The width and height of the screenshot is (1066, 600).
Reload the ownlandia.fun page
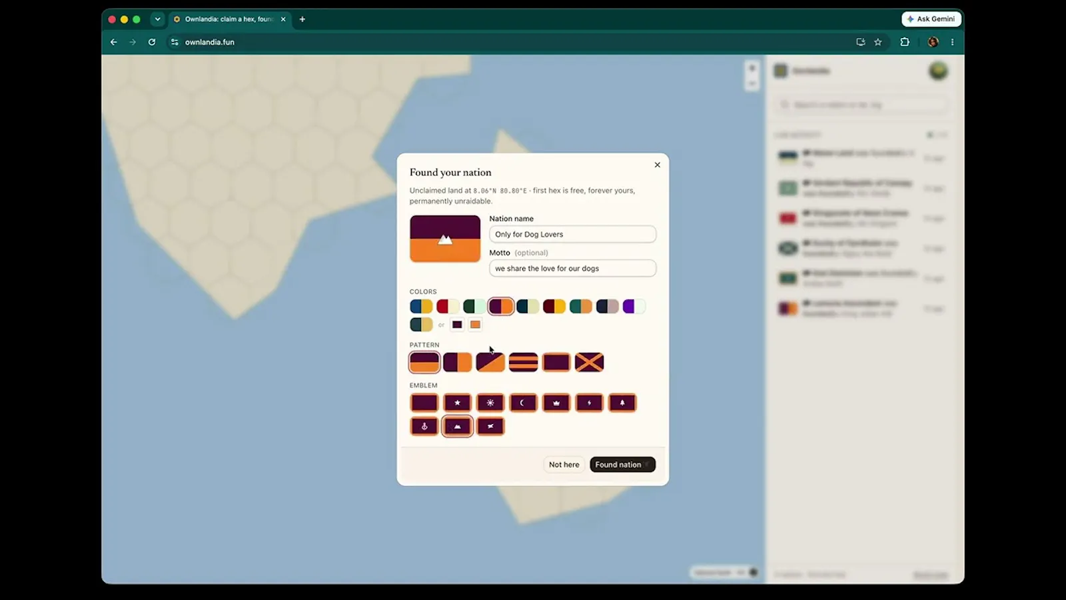tap(152, 42)
